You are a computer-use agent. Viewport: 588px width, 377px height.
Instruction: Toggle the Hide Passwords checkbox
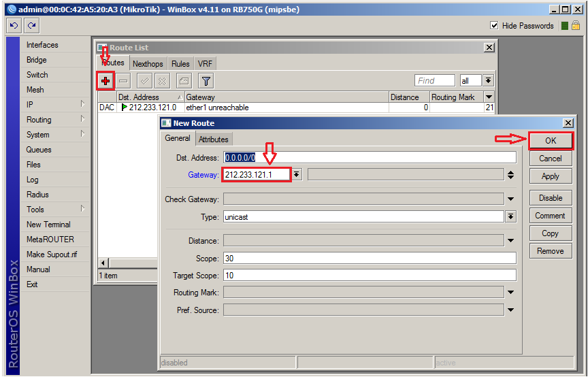494,26
